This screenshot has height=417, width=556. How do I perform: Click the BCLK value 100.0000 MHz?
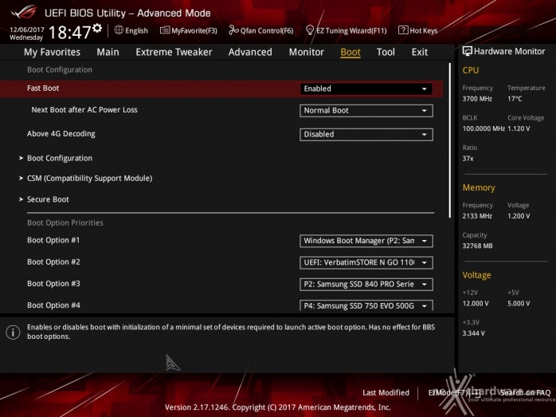[484, 128]
